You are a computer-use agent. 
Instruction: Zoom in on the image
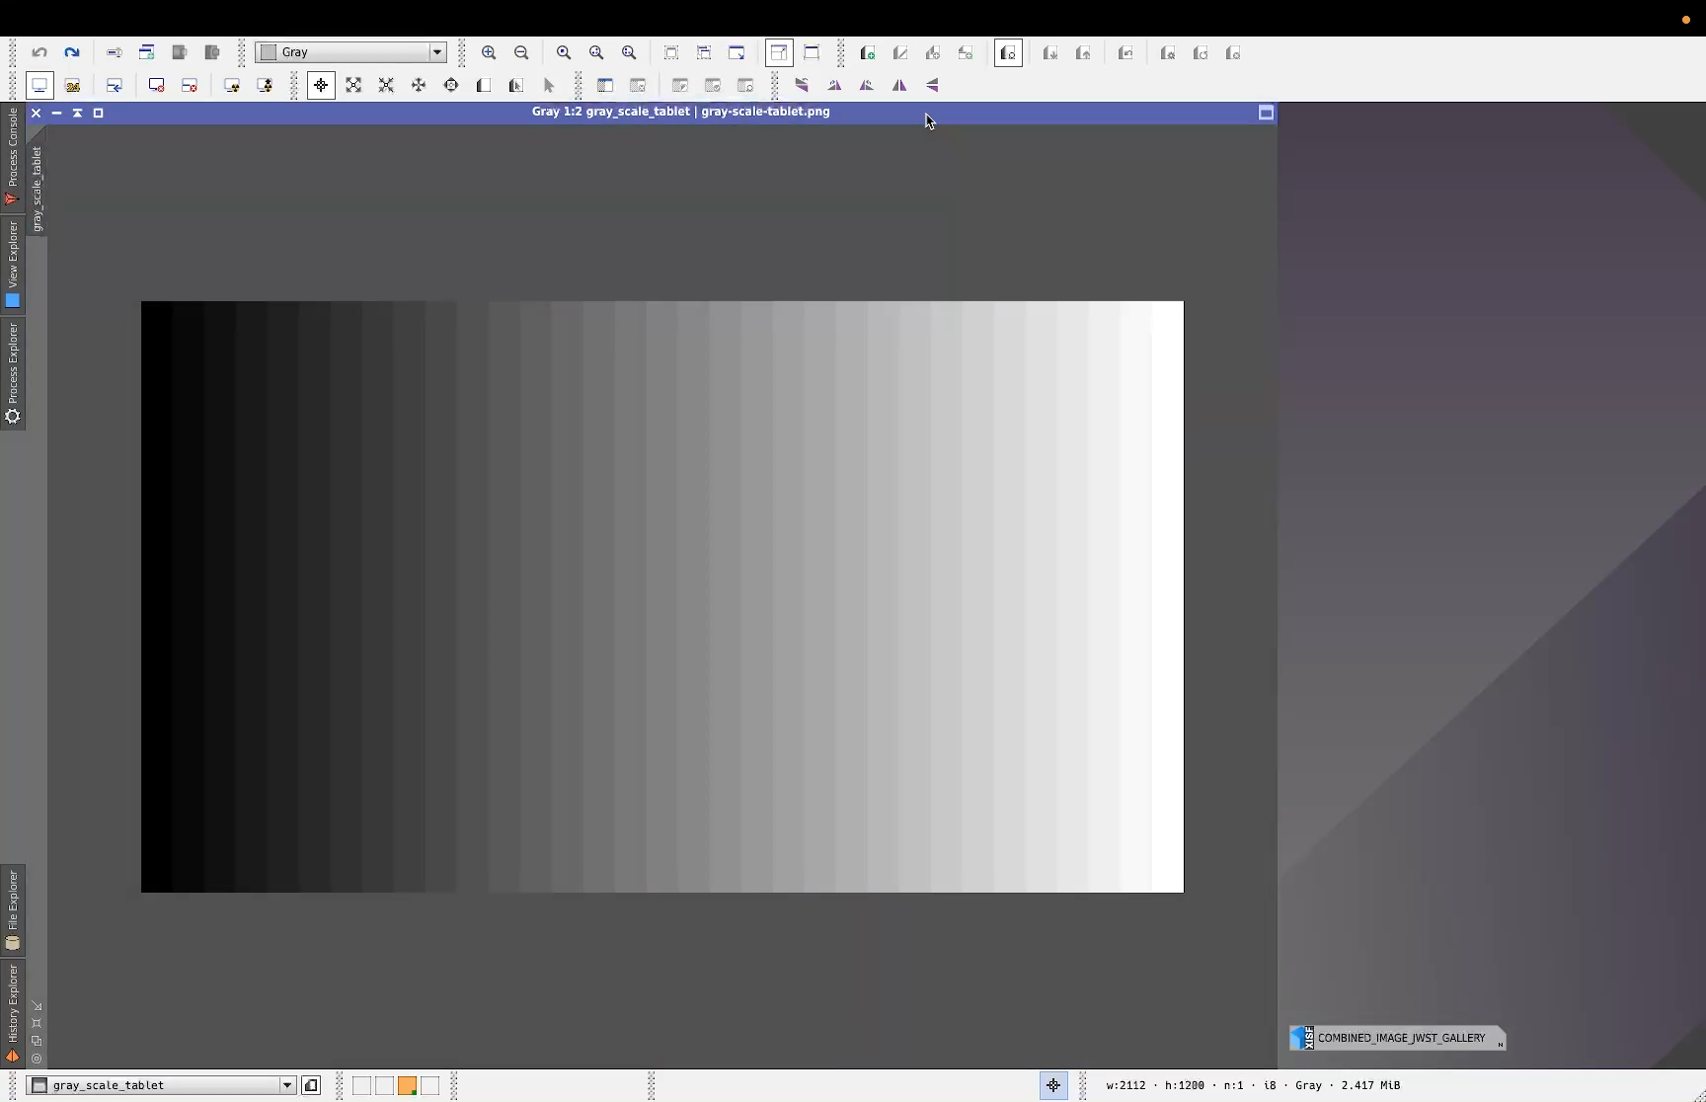[489, 52]
